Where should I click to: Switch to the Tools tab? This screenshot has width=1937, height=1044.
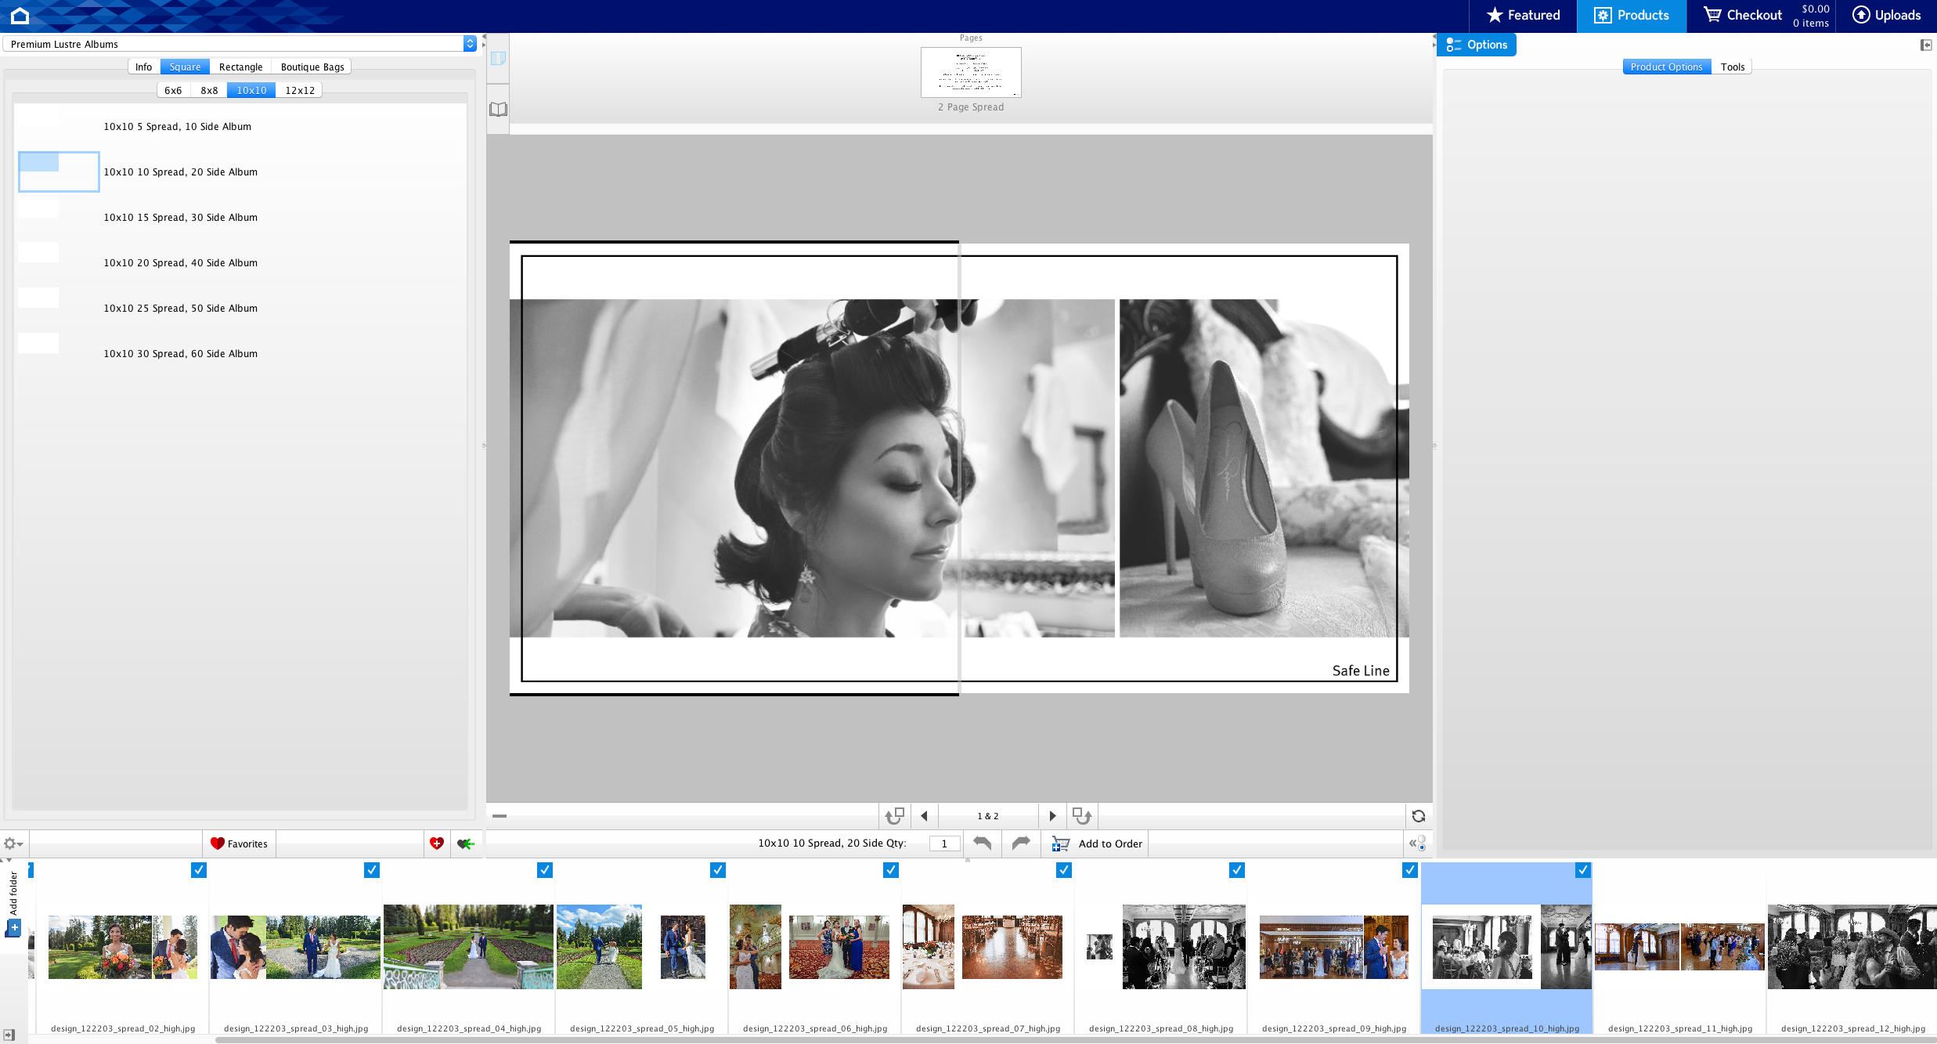pyautogui.click(x=1732, y=67)
